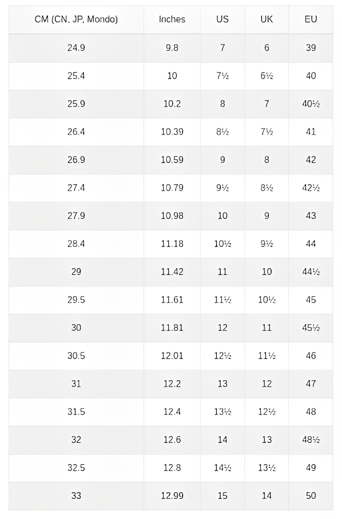Screen dimensions: 342x519
Task: Click the 6½ cell in UK column
Action: tap(266, 76)
